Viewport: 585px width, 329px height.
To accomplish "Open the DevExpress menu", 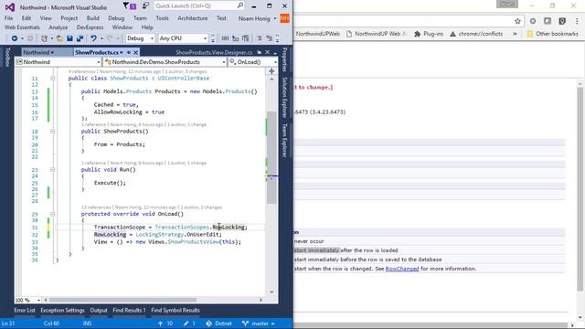I will (x=90, y=27).
